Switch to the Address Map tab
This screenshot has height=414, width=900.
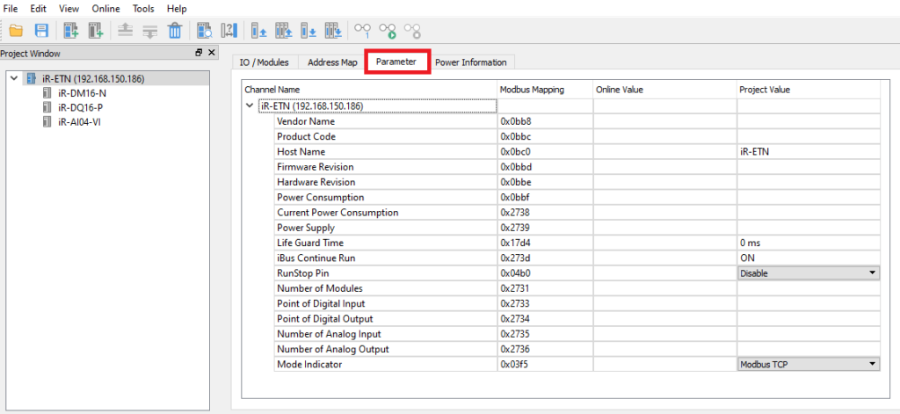tap(331, 62)
